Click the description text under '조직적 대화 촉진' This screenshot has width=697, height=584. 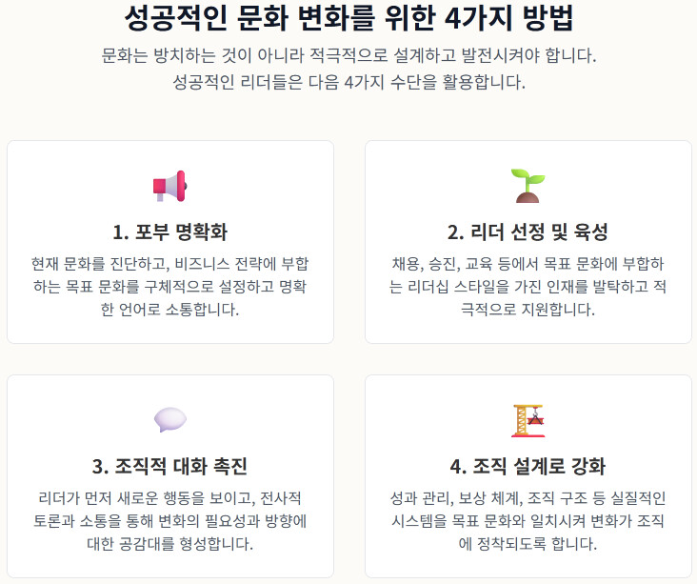click(169, 521)
